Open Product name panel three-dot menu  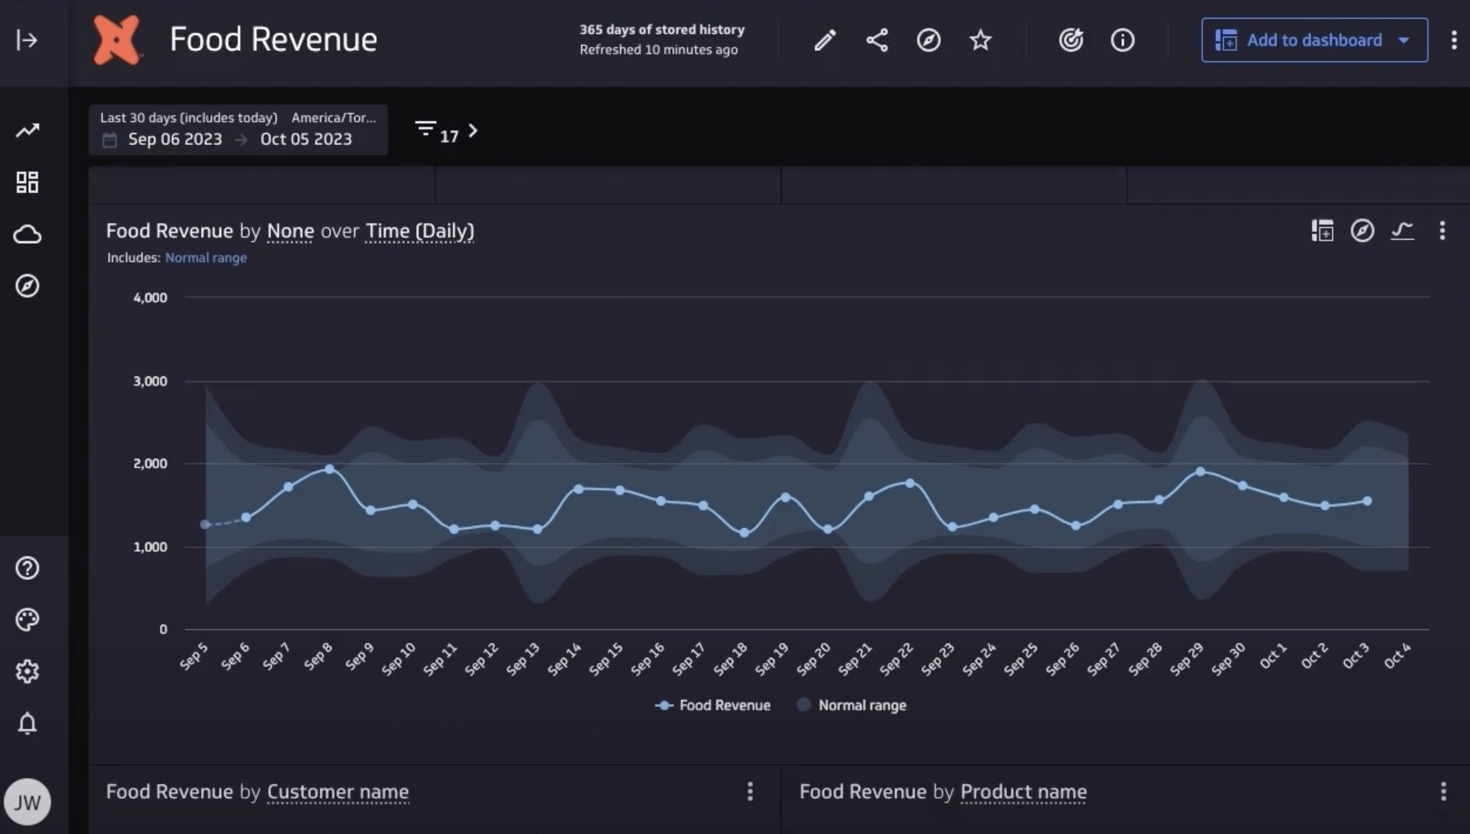click(x=1443, y=792)
